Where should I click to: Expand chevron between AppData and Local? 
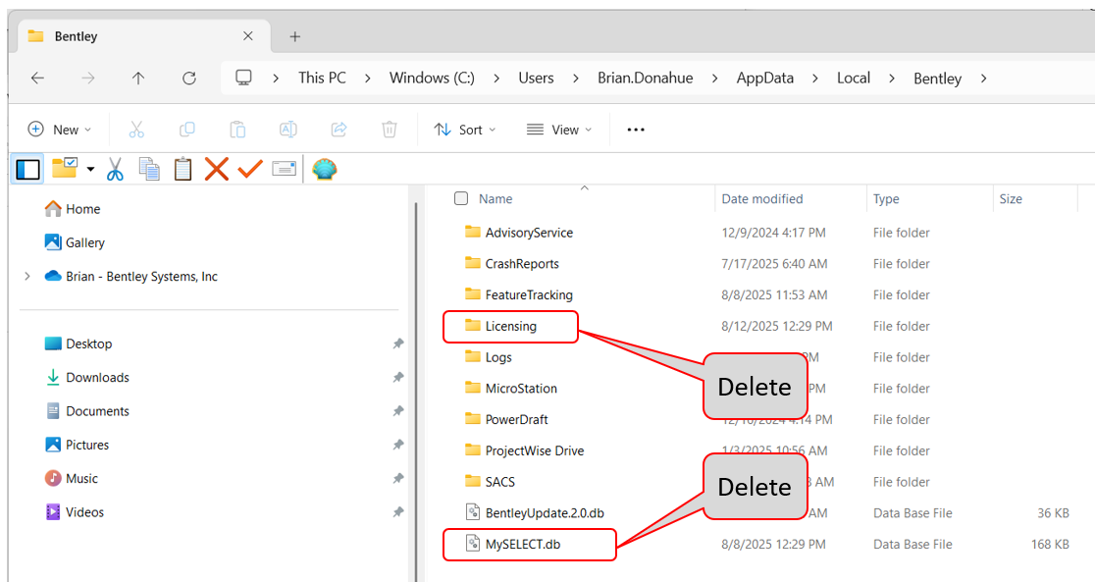tap(815, 79)
